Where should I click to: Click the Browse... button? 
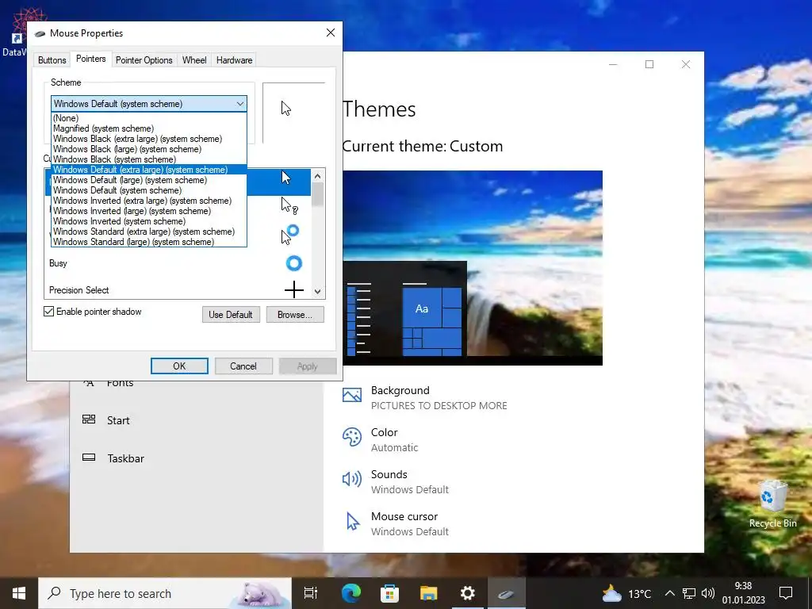tap(295, 314)
